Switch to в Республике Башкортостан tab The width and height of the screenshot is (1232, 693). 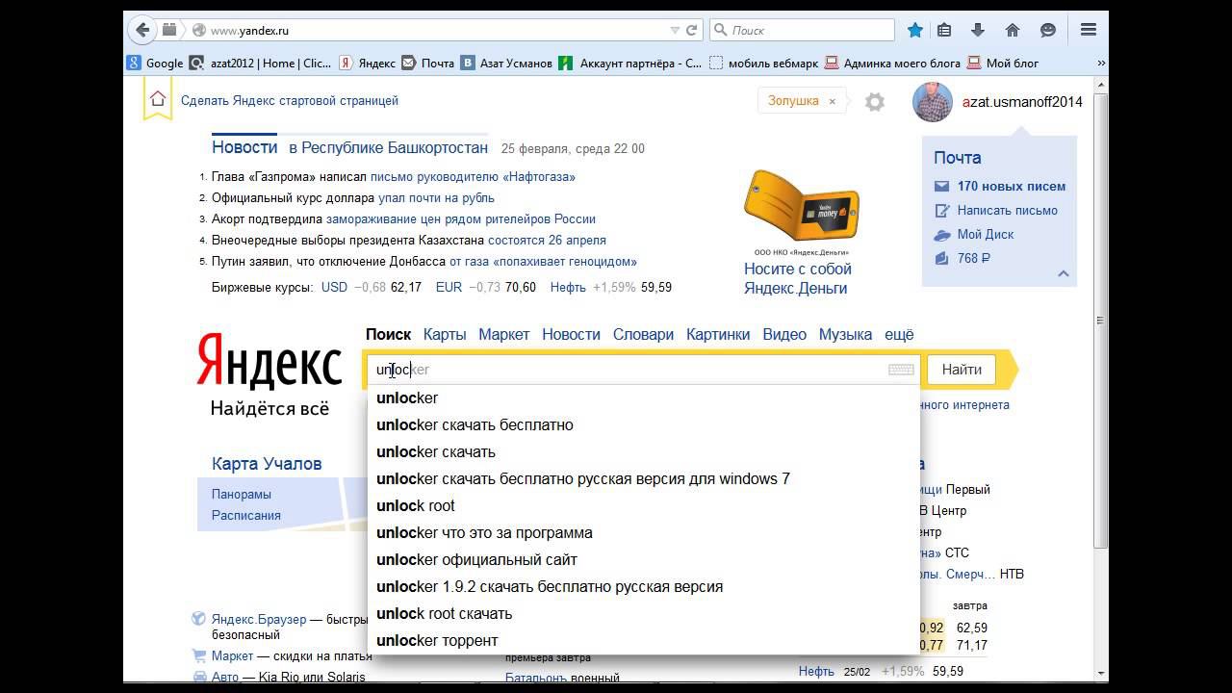pyautogui.click(x=389, y=147)
